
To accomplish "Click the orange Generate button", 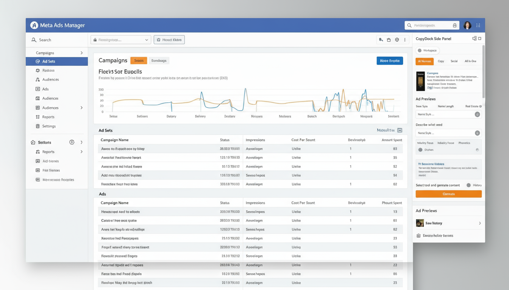I will 448,194.
